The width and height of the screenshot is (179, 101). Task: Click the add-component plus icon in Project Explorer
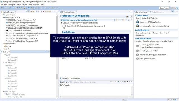click(41, 11)
